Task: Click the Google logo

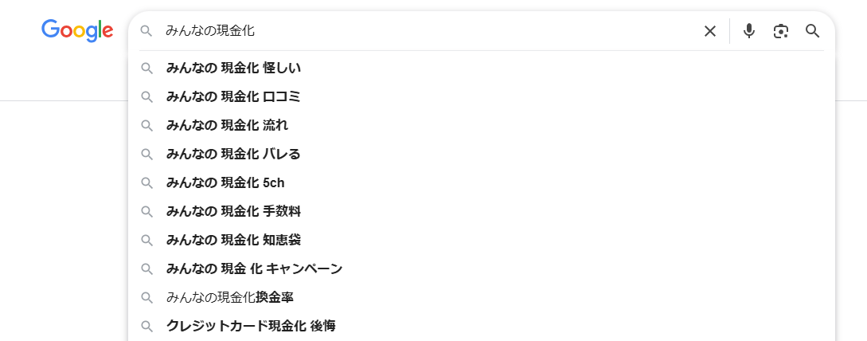Action: [77, 31]
